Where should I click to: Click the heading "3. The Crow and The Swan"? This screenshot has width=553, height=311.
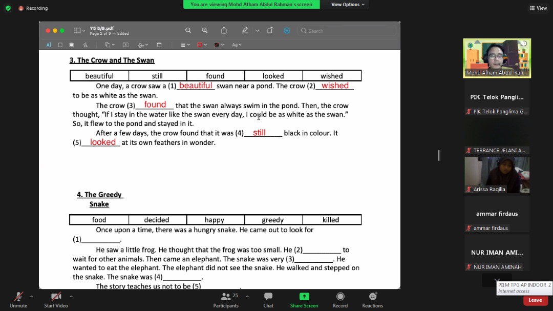[112, 60]
